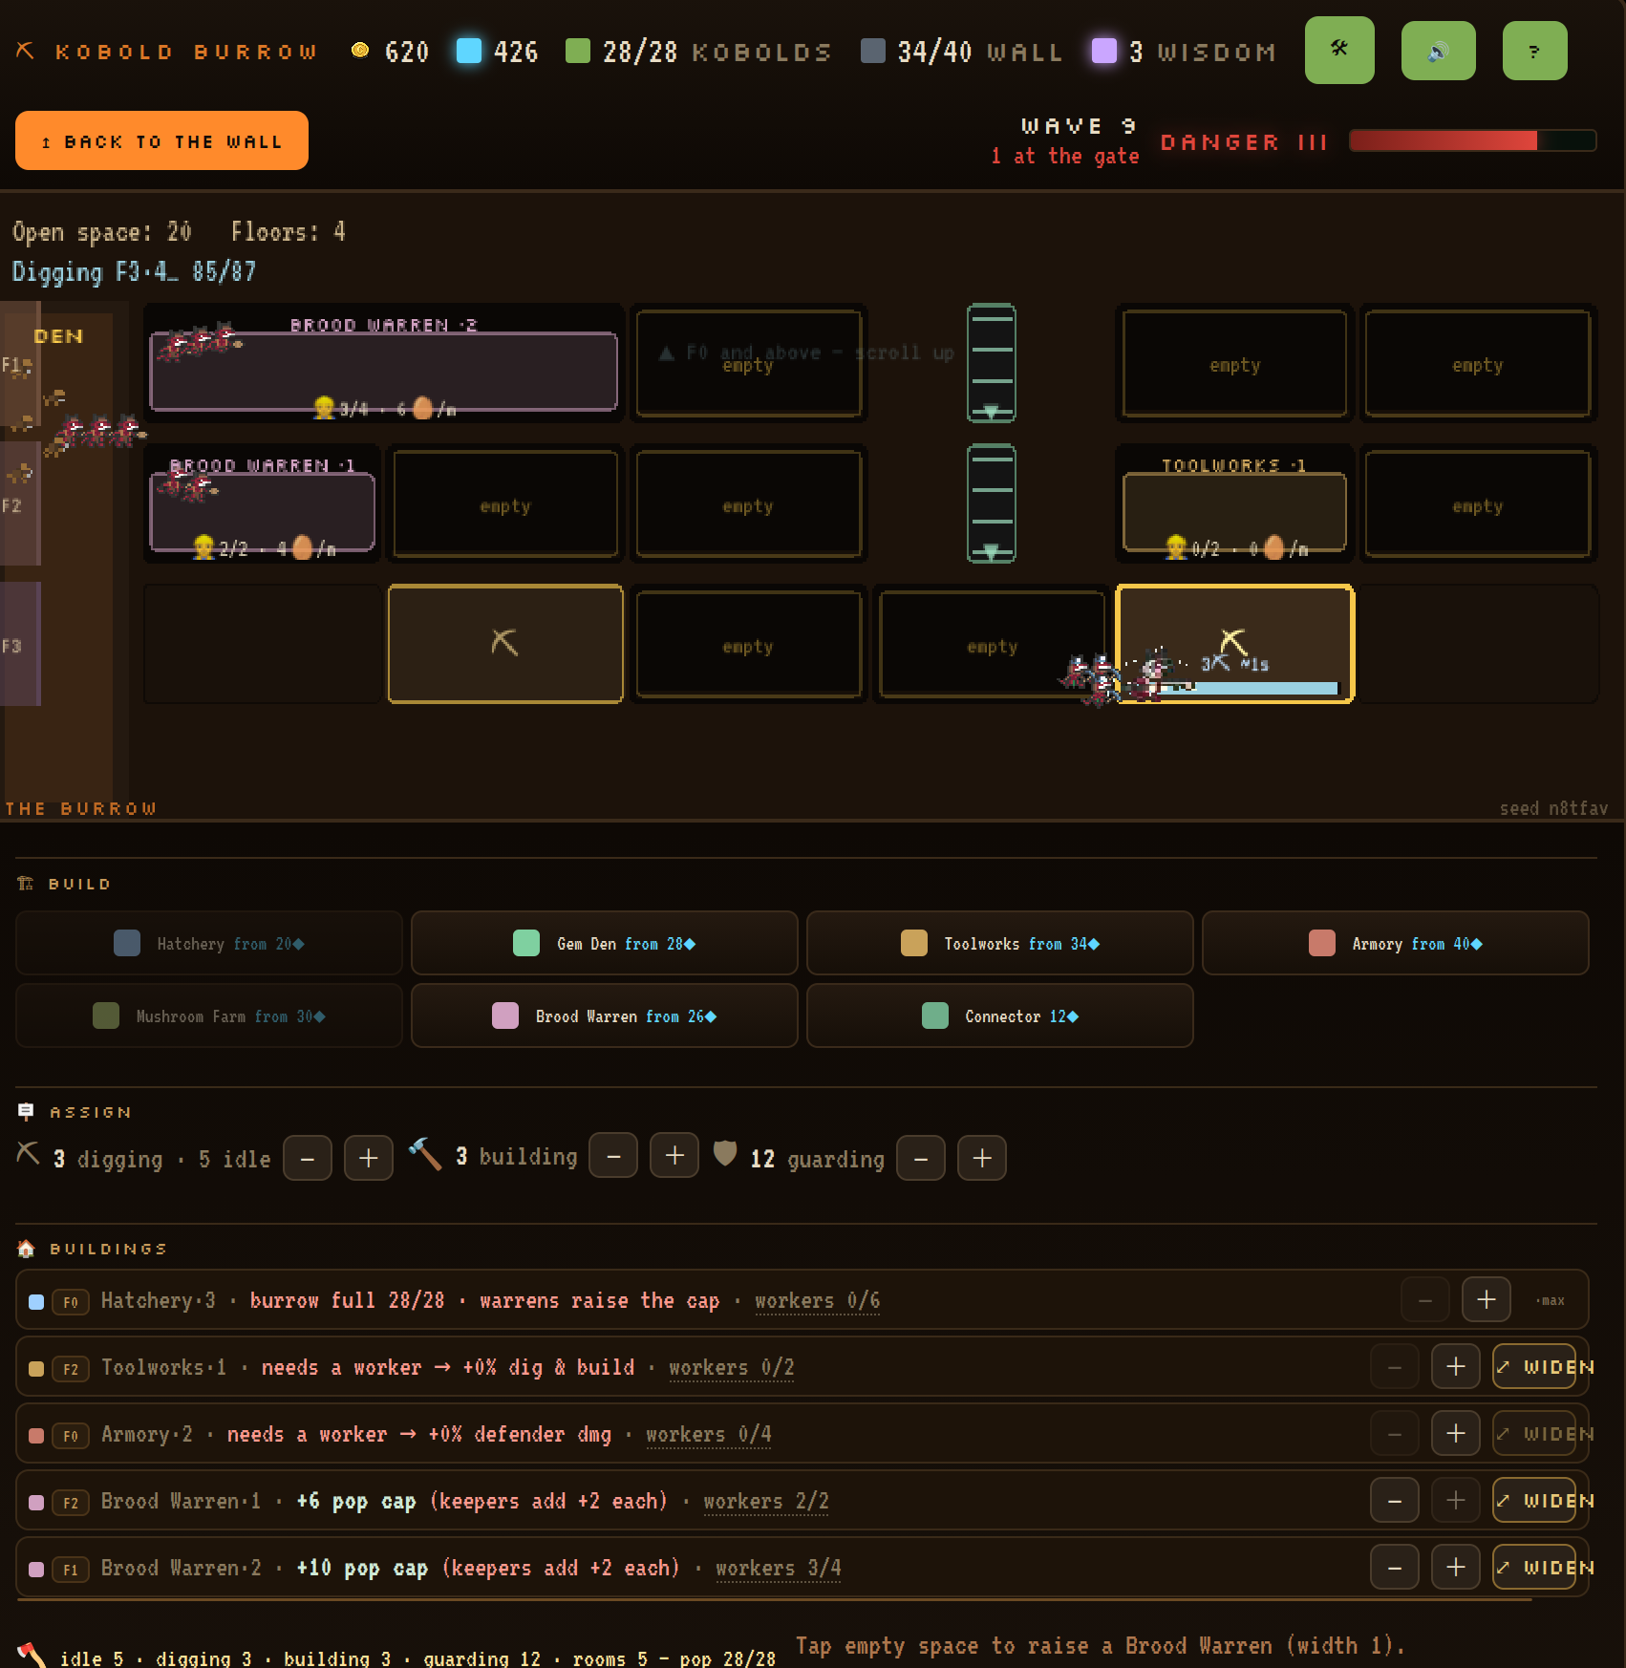Add a worker to Toolworks 1
Viewport: 1626px width, 1668px height.
[1456, 1366]
